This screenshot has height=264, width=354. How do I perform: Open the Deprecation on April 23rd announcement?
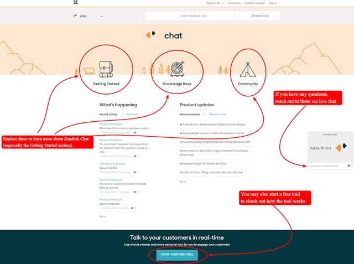tap(214, 153)
